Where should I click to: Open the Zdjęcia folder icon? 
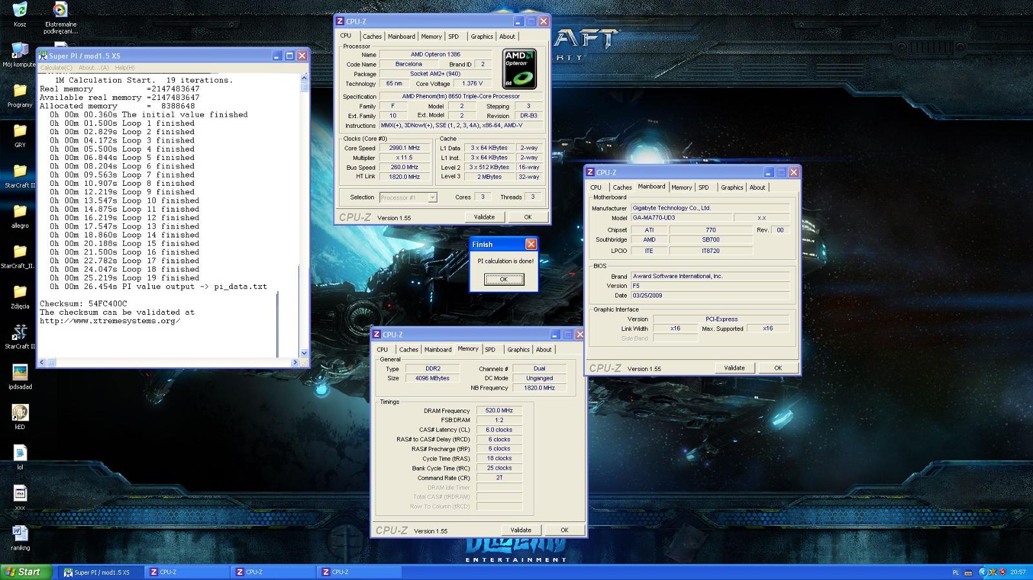click(x=20, y=292)
